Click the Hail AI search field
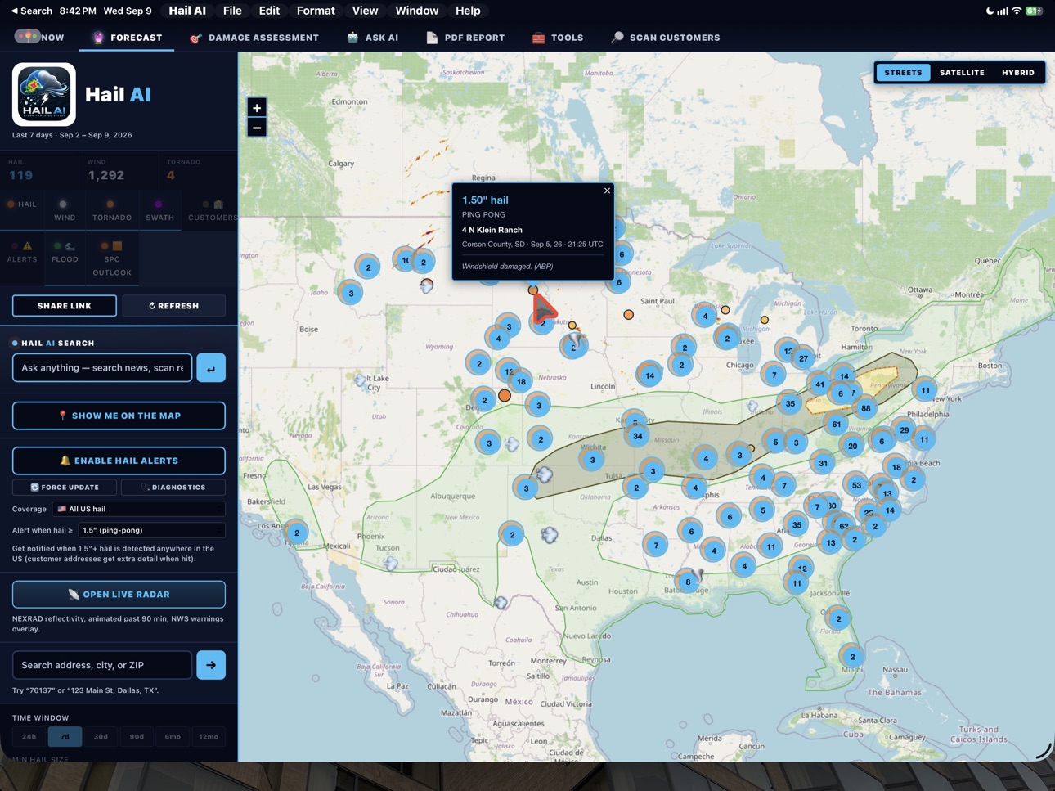1055x791 pixels. [102, 368]
